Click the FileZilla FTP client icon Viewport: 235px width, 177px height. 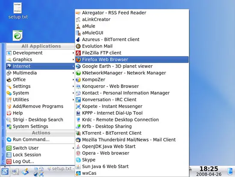pos(78,53)
